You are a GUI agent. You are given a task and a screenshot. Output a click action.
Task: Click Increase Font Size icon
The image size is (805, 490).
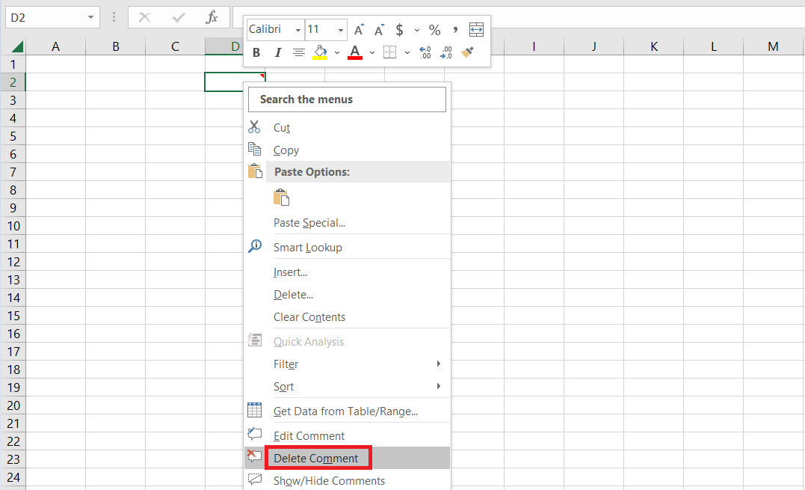(360, 30)
